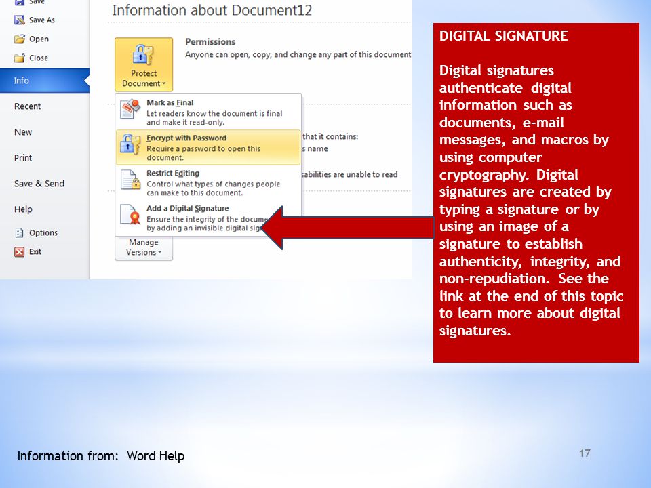Click the Restrict Editing page-lock icon

130,180
